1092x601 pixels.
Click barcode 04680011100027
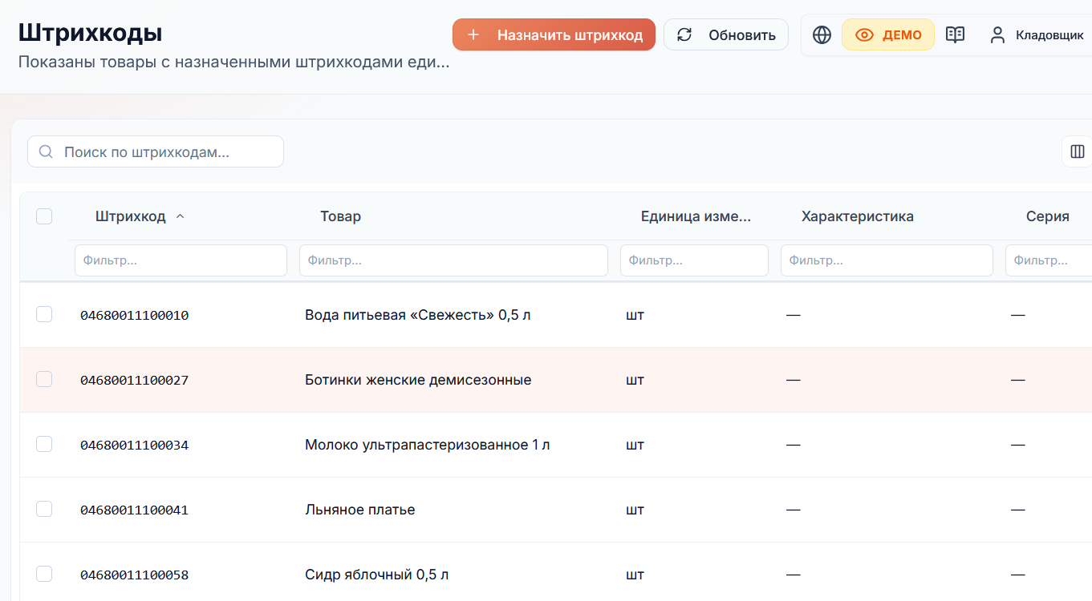(134, 380)
